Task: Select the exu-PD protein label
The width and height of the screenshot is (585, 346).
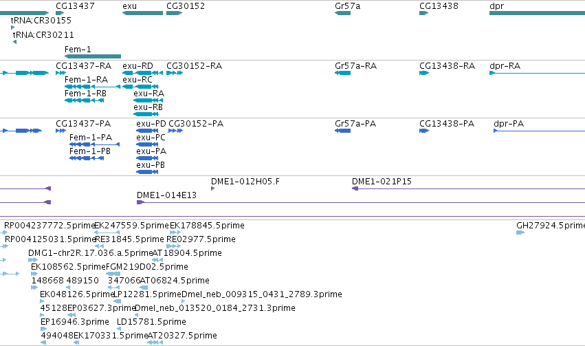Action: [x=151, y=124]
